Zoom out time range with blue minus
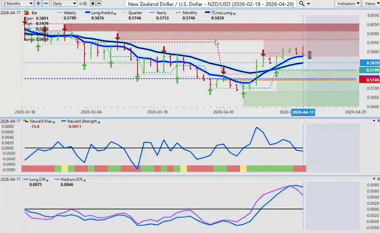This screenshot has width=380, height=233. click(46, 4)
